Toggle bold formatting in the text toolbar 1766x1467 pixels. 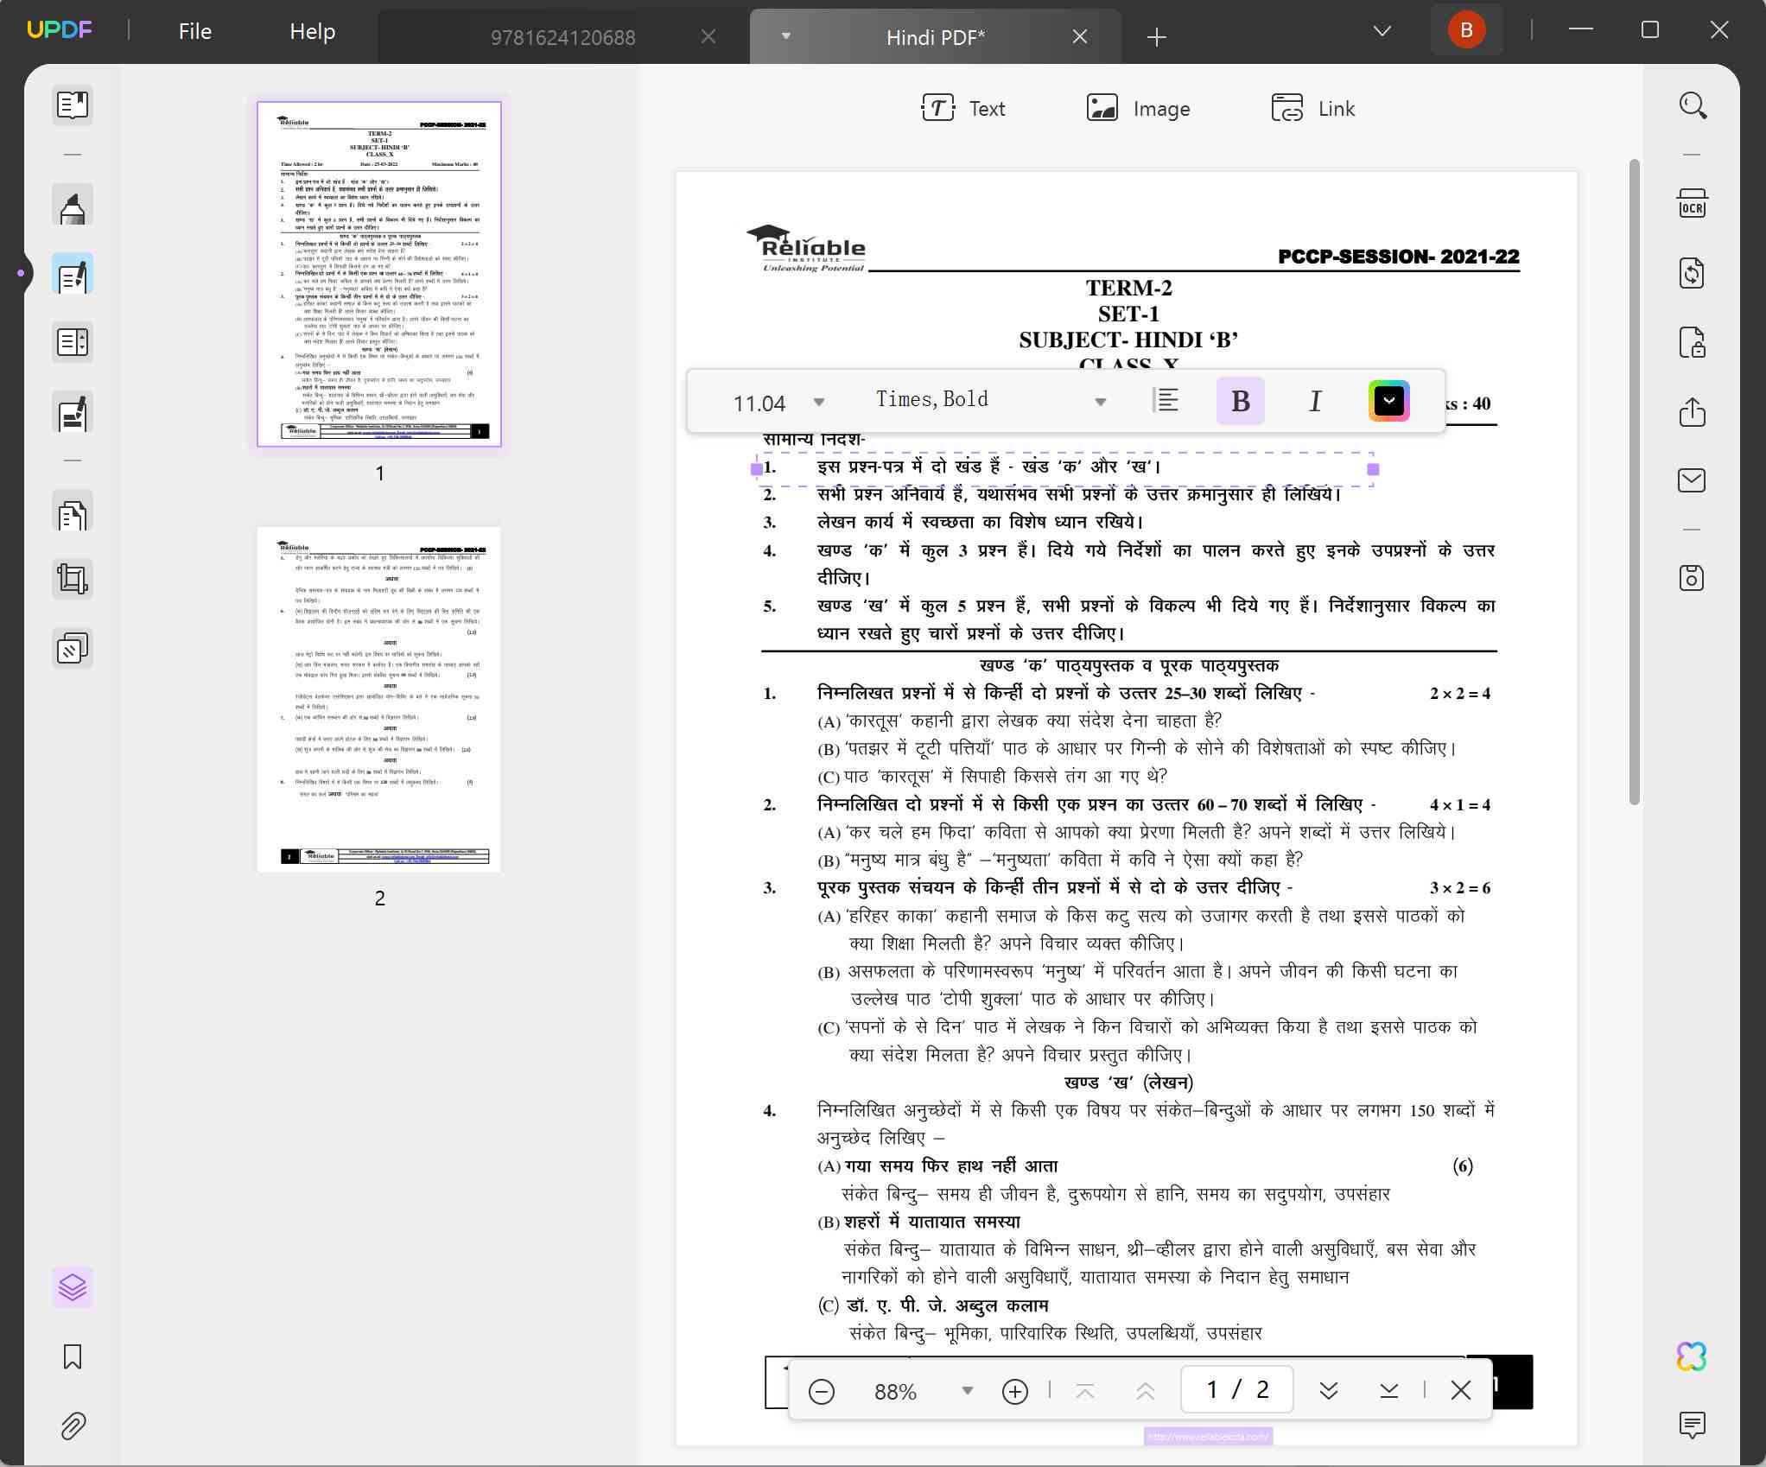[x=1241, y=400]
